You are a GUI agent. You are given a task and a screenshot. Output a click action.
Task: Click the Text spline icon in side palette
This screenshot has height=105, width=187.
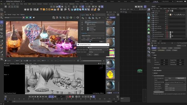click(x=149, y=21)
